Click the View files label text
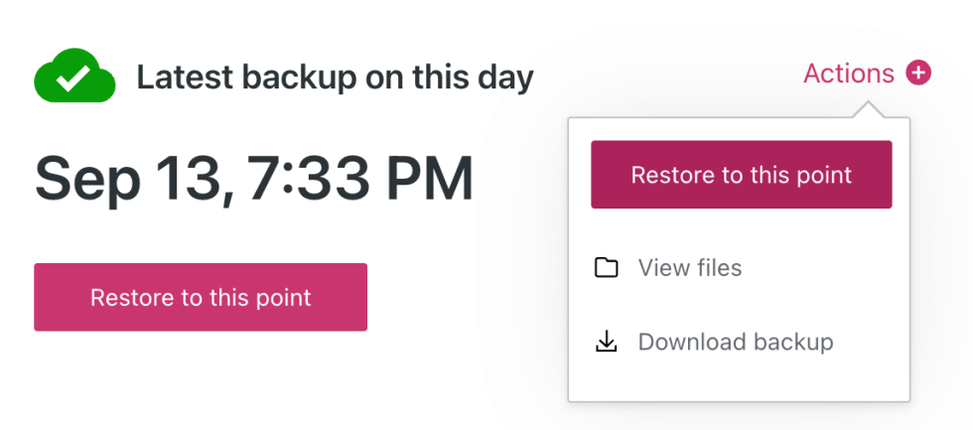The image size is (973, 430). [690, 268]
